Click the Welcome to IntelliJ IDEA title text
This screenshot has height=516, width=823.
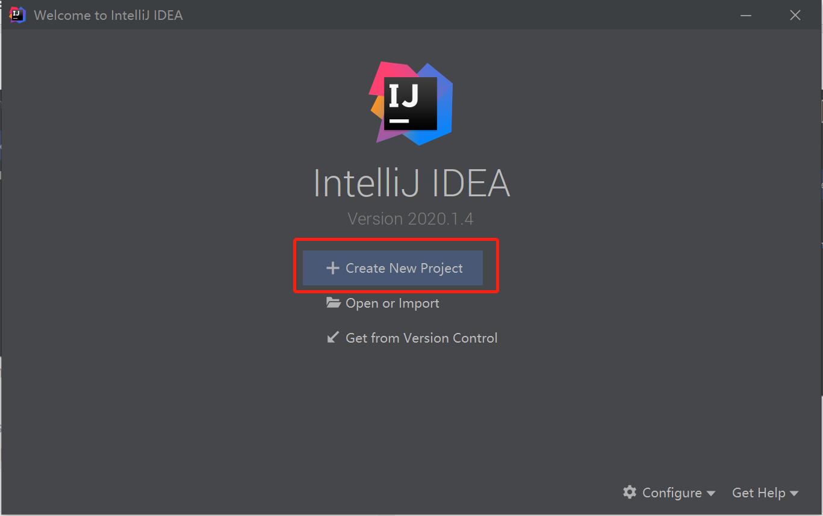(109, 15)
